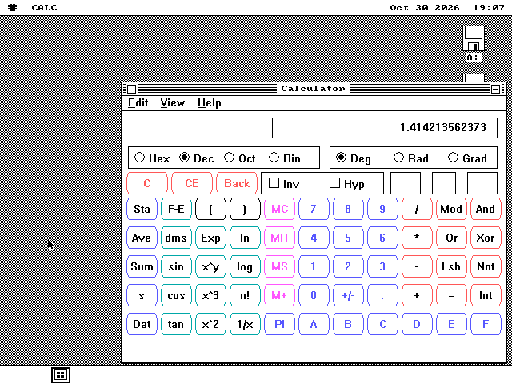Choose Grad angle mode
512x384 pixels.
(467, 158)
